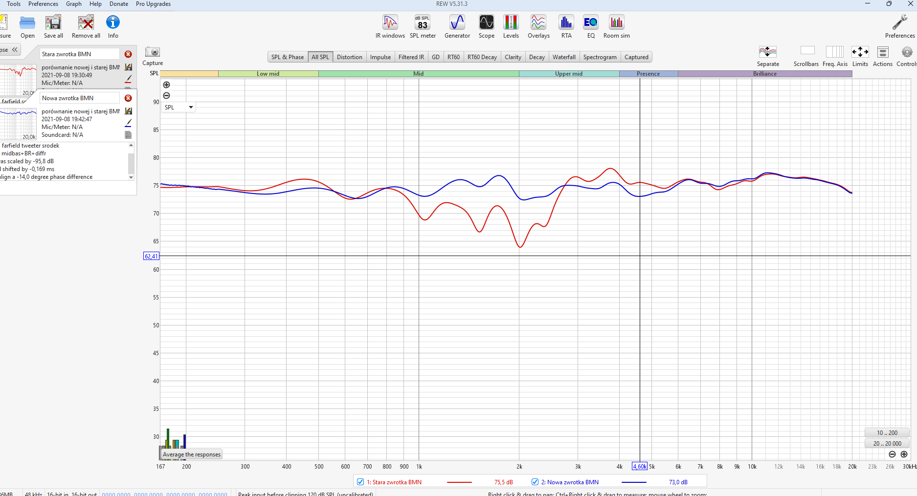Screen dimensions: 917x496
Task: Remove the Stara zwrotka BMN measurement
Action: (128, 54)
